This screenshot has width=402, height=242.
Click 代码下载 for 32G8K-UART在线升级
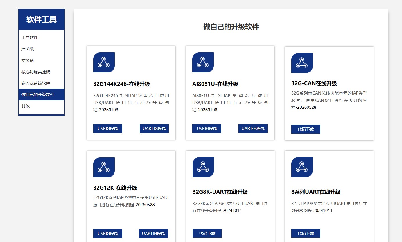207,233
